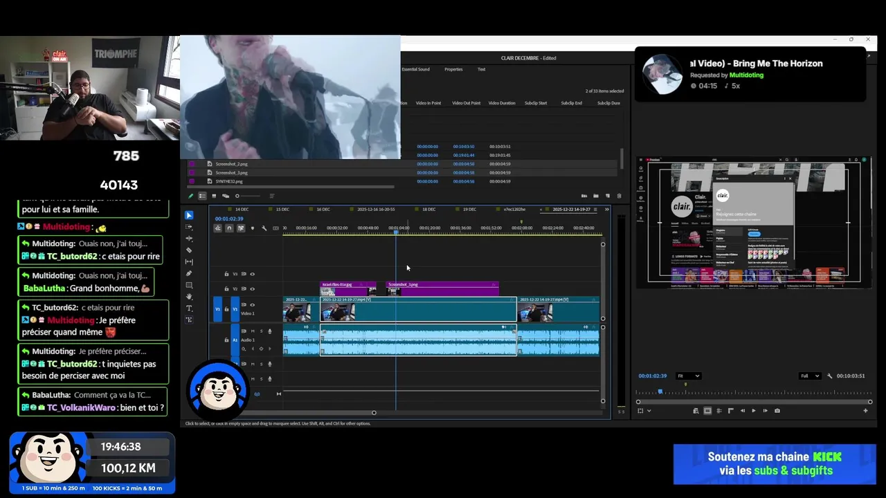Click the Export Frame camera icon
Image resolution: width=886 pixels, height=498 pixels.
777,411
